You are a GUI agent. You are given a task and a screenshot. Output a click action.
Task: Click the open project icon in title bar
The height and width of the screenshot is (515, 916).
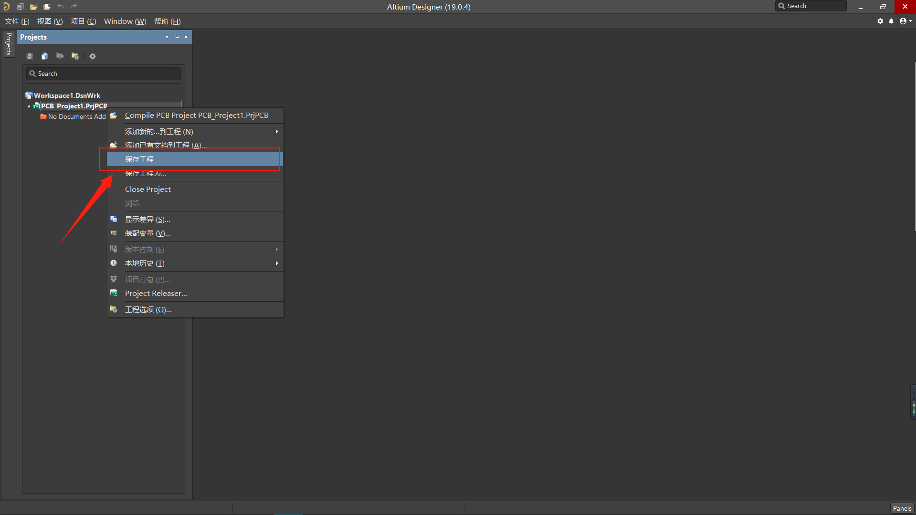[47, 6]
